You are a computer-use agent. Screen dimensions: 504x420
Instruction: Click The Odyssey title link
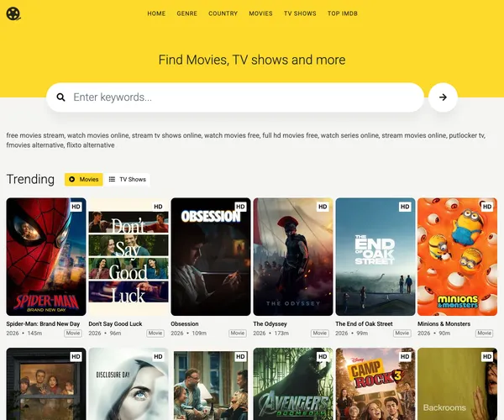point(270,324)
